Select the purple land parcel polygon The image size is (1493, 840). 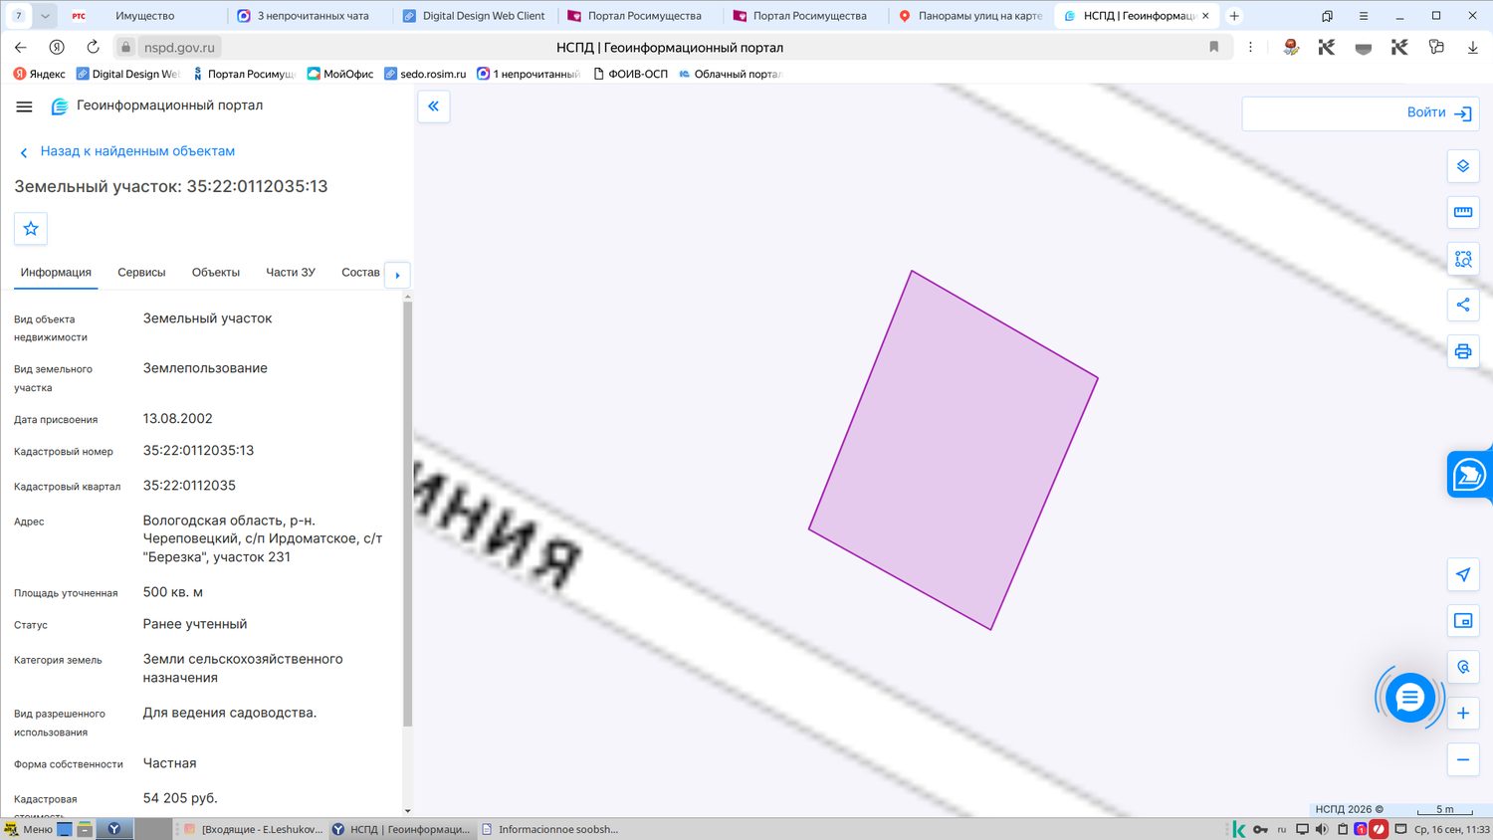click(x=954, y=450)
